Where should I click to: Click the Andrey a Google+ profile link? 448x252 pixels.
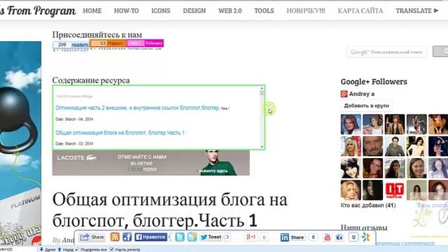[x=361, y=94]
